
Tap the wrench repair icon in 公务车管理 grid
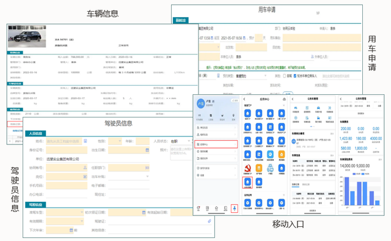coord(329,108)
